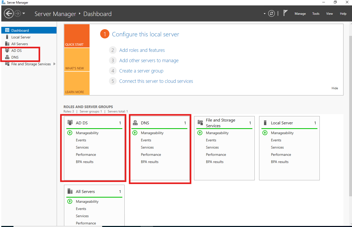The width and height of the screenshot is (352, 227).
Task: Open the Tools menu
Action: (x=316, y=14)
